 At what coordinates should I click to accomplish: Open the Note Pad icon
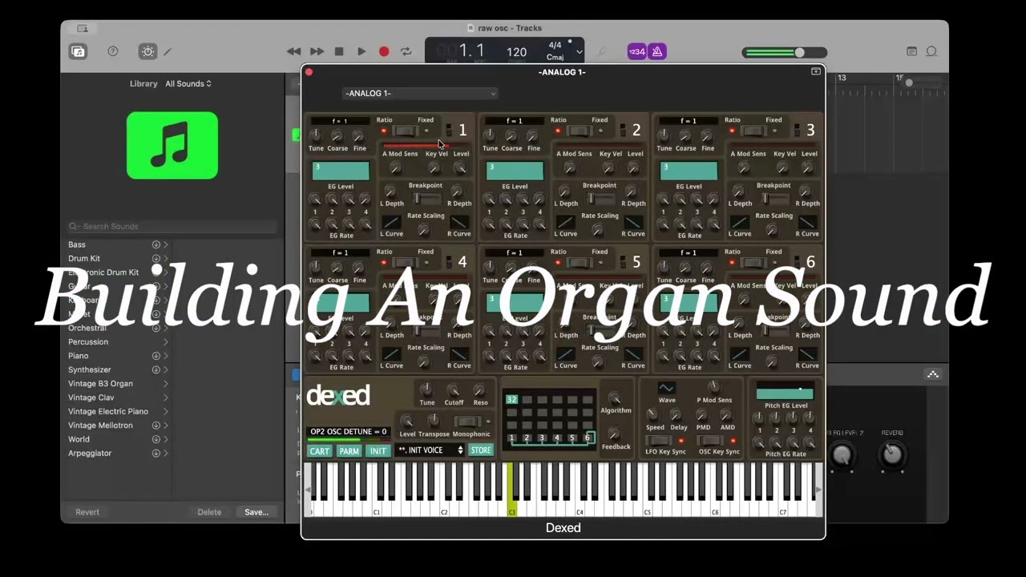pos(911,51)
